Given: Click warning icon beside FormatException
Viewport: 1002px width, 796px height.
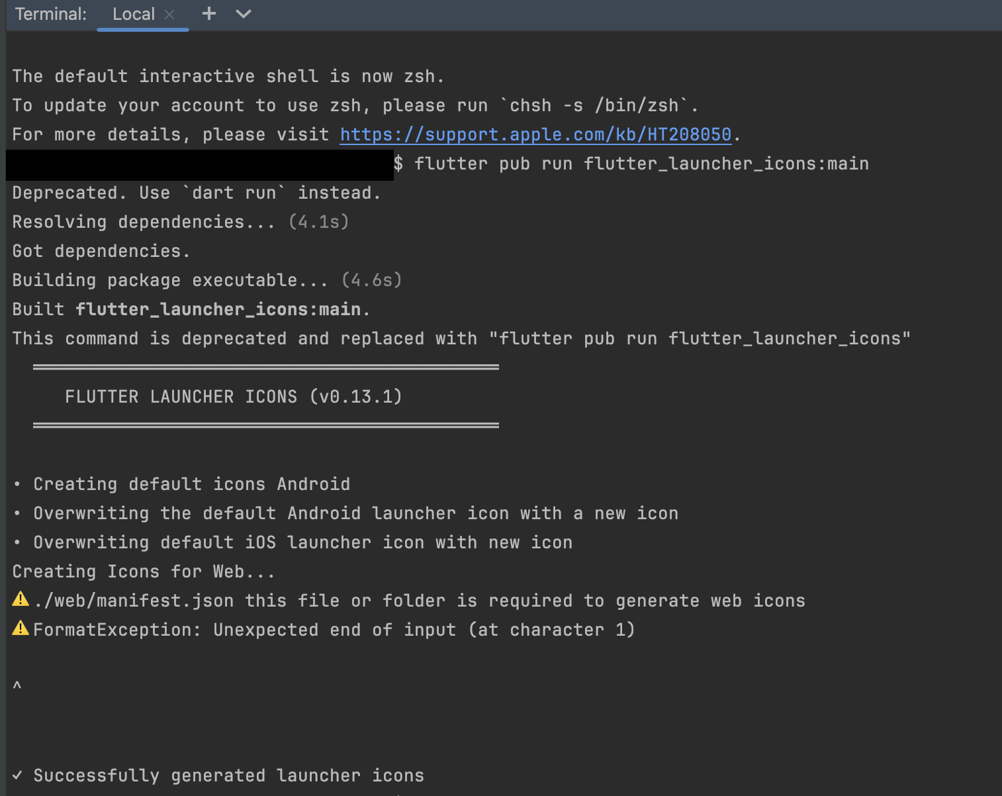Looking at the screenshot, I should 21,628.
